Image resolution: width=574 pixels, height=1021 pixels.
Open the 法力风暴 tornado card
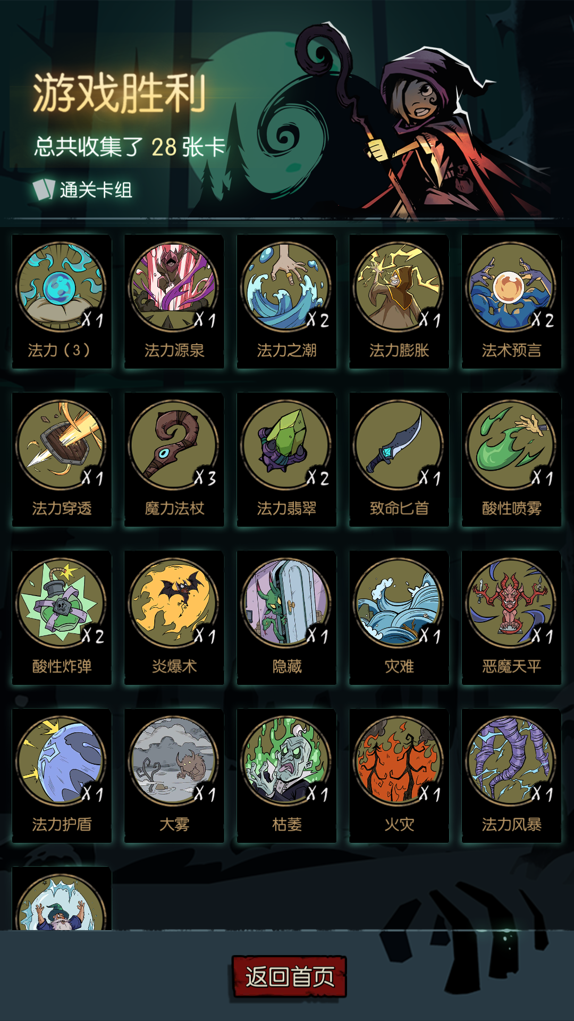[511, 775]
